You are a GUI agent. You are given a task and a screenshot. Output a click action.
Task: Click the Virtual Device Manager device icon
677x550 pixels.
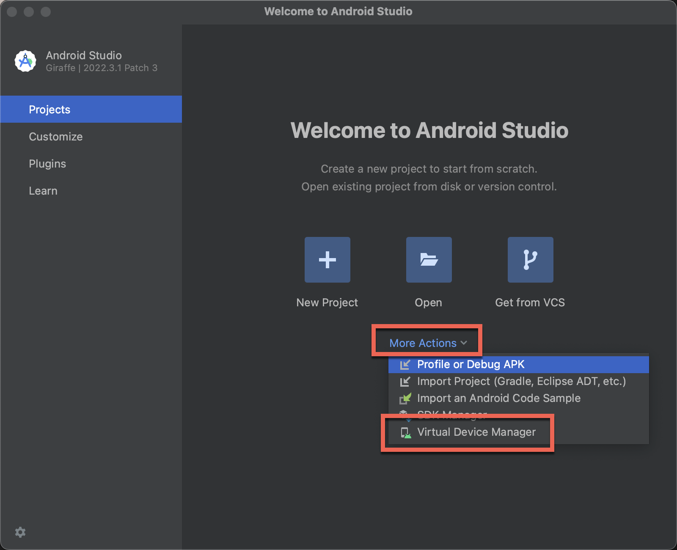click(406, 432)
